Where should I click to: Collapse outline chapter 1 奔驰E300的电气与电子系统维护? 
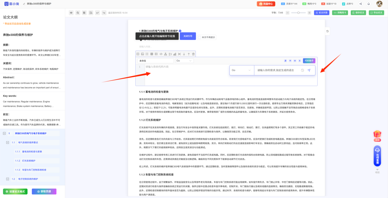tap(4, 133)
